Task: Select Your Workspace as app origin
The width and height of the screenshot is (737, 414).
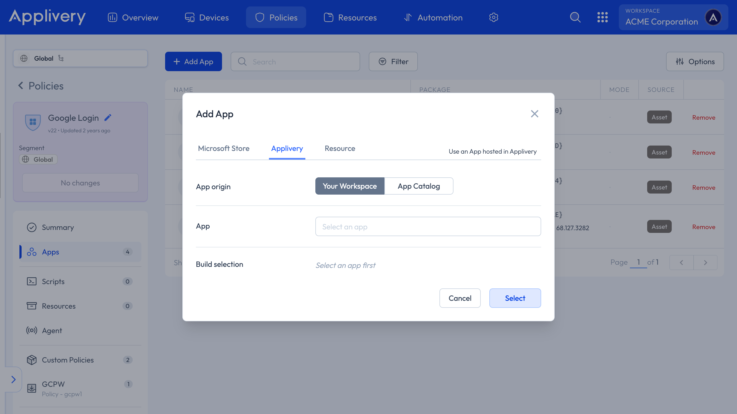Action: tap(349, 186)
